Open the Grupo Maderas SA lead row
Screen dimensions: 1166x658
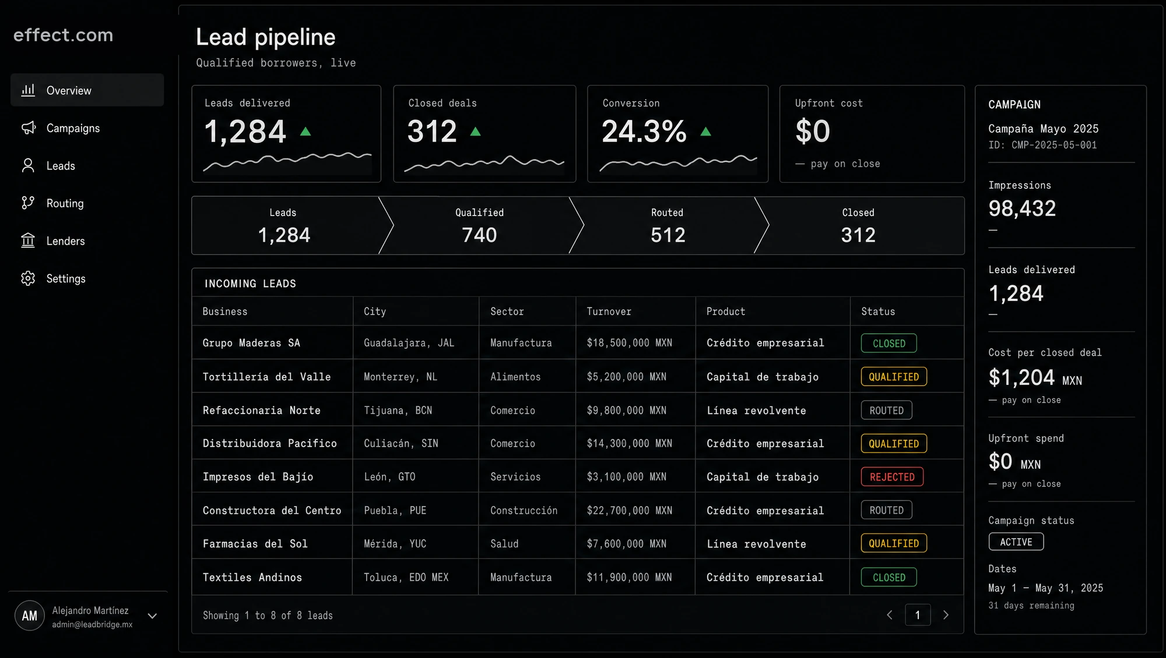point(578,343)
